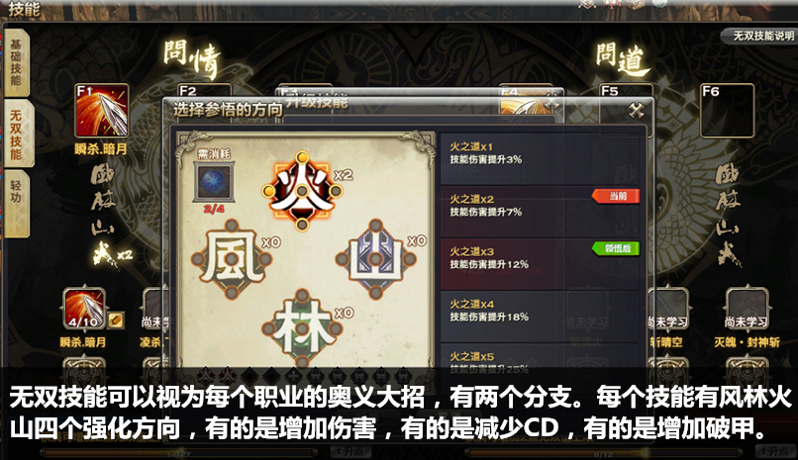The width and height of the screenshot is (798, 460).
Task: Close the 选择参悟的方向 dialog
Action: point(637,110)
